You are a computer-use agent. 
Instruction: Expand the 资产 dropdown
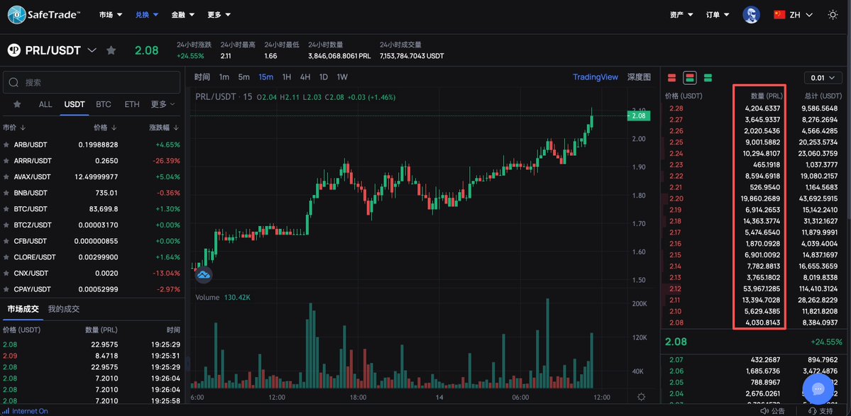coord(681,15)
